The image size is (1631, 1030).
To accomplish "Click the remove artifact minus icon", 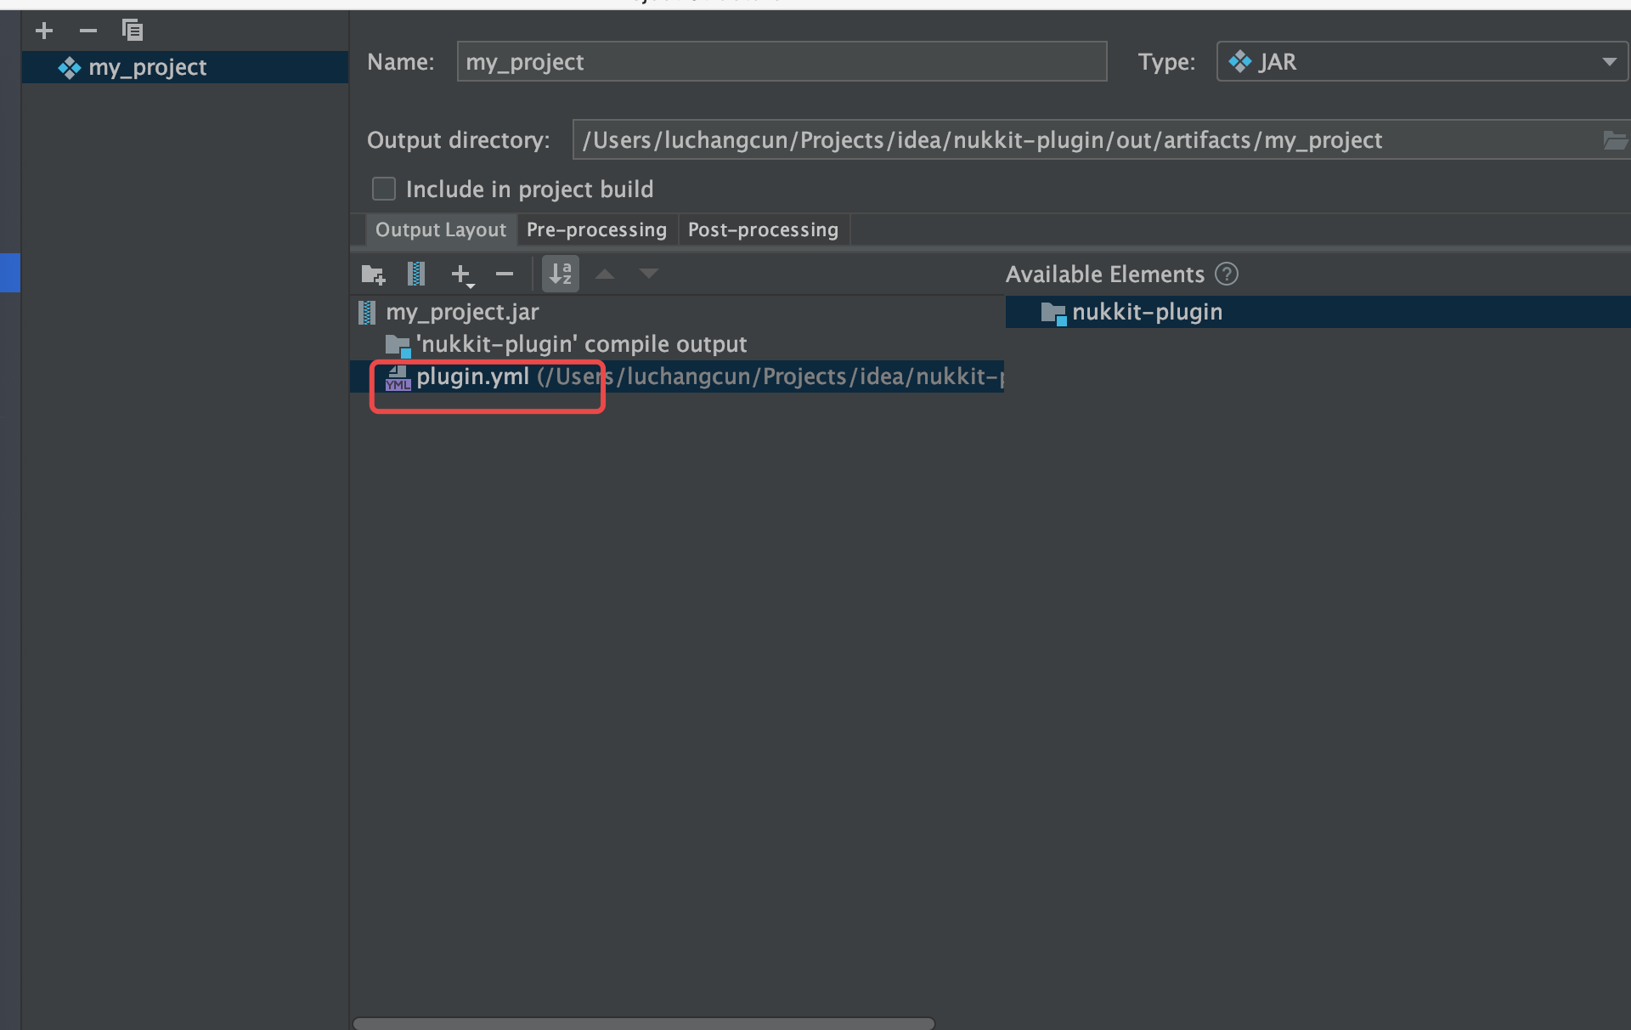I will (x=88, y=31).
